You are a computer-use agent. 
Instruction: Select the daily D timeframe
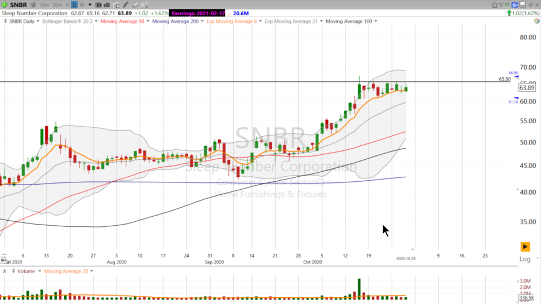74,5
